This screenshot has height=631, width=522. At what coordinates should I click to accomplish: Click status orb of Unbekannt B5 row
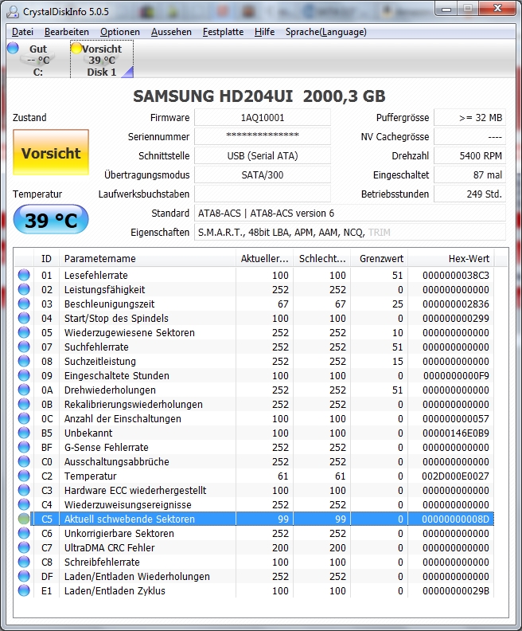(x=24, y=433)
